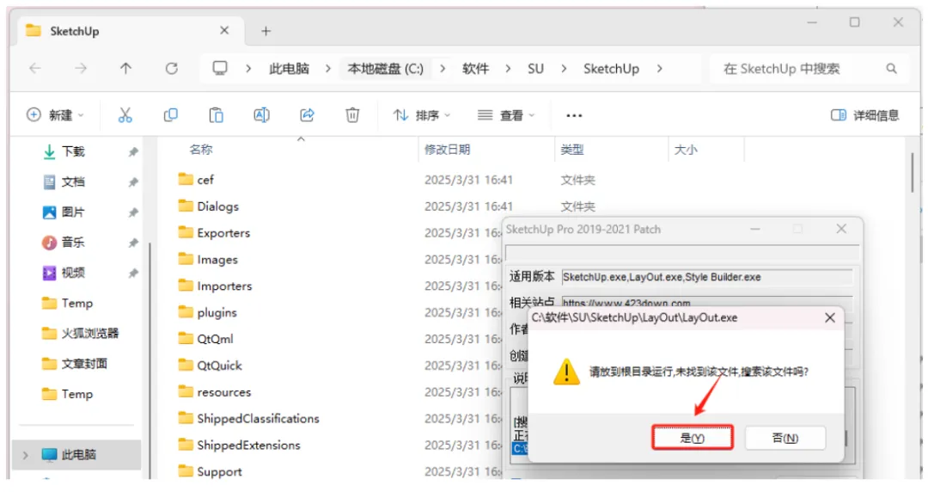Open the View (查看) dropdown
The height and width of the screenshot is (492, 928).
pyautogui.click(x=506, y=115)
